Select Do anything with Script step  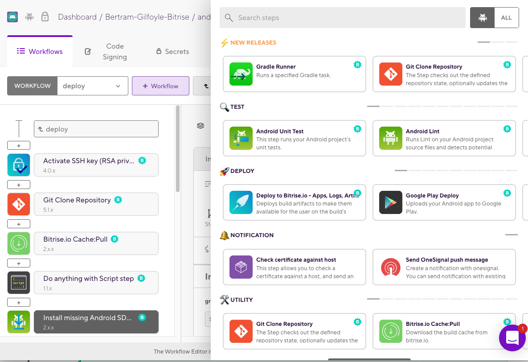pos(96,283)
